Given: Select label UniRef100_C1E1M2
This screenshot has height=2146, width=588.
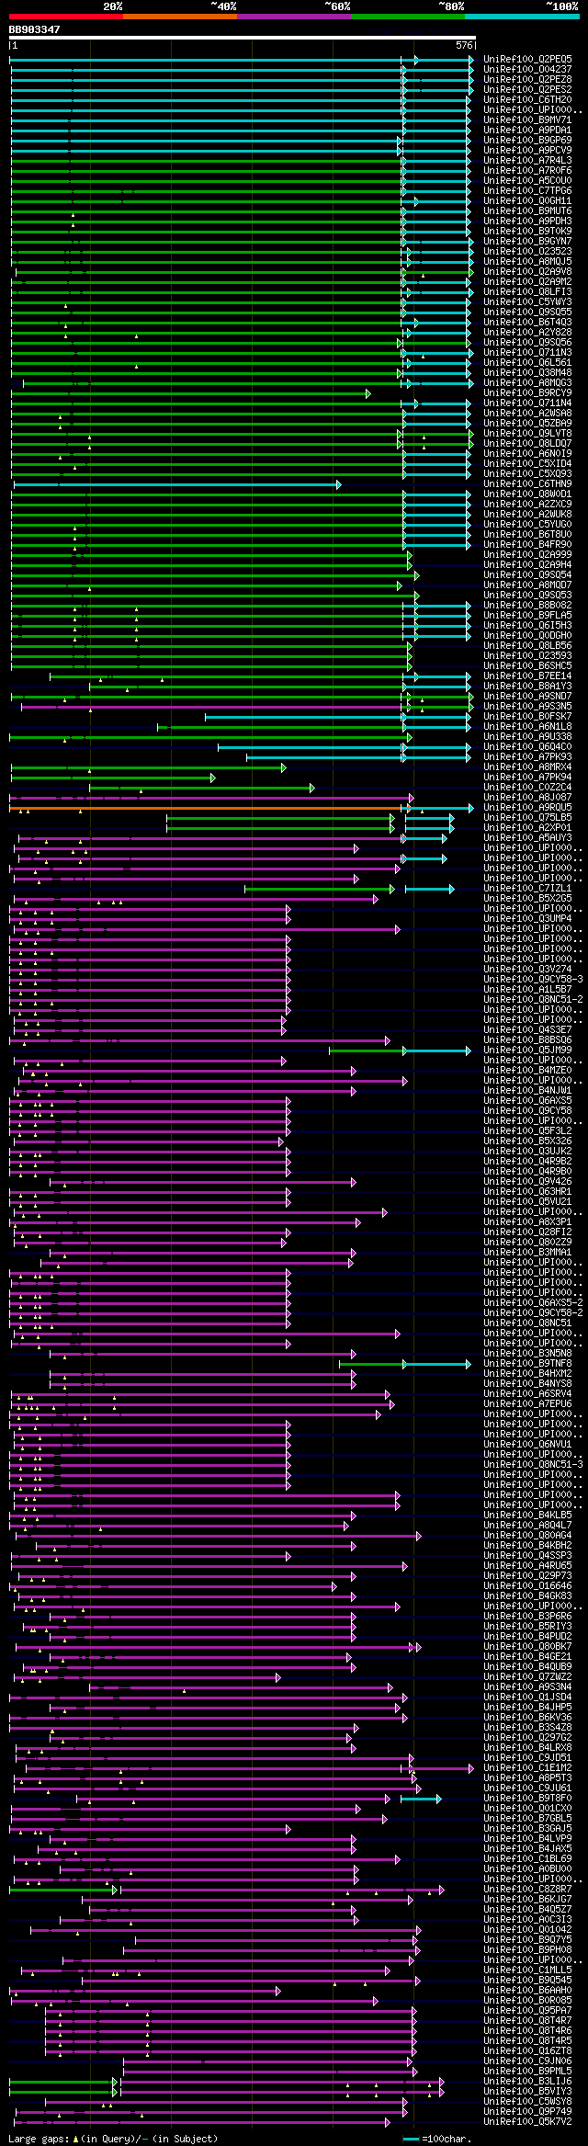Looking at the screenshot, I should [527, 1767].
